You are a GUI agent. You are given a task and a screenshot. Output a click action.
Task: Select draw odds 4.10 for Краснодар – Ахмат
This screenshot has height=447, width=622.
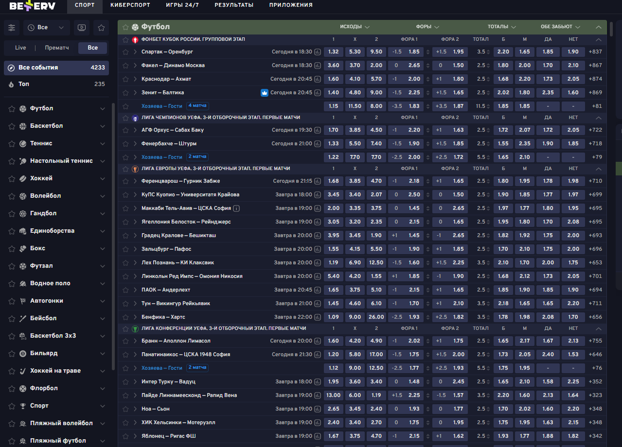point(355,79)
